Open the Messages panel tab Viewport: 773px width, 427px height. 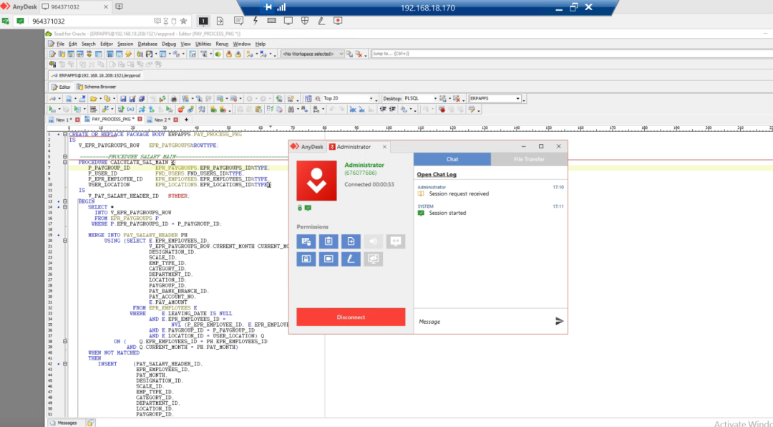click(x=64, y=423)
